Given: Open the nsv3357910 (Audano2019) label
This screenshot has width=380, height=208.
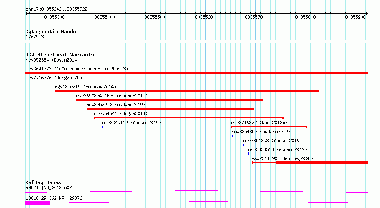Looking at the screenshot, I should pyautogui.click(x=116, y=105).
